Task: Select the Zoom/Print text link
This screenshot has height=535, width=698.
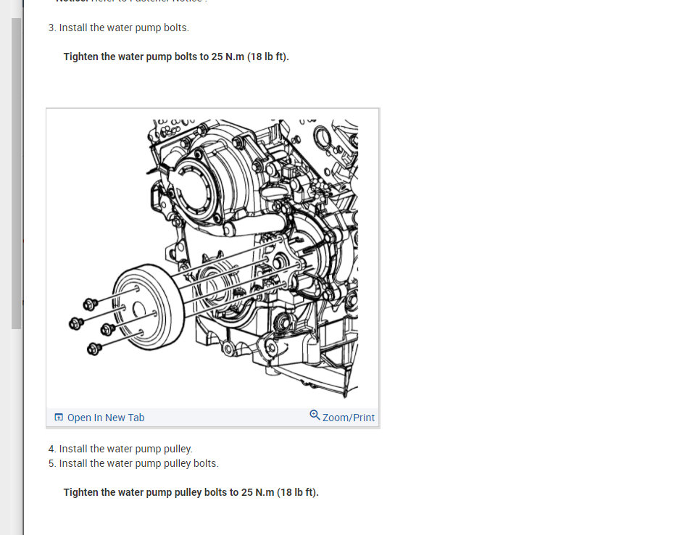Action: point(349,418)
